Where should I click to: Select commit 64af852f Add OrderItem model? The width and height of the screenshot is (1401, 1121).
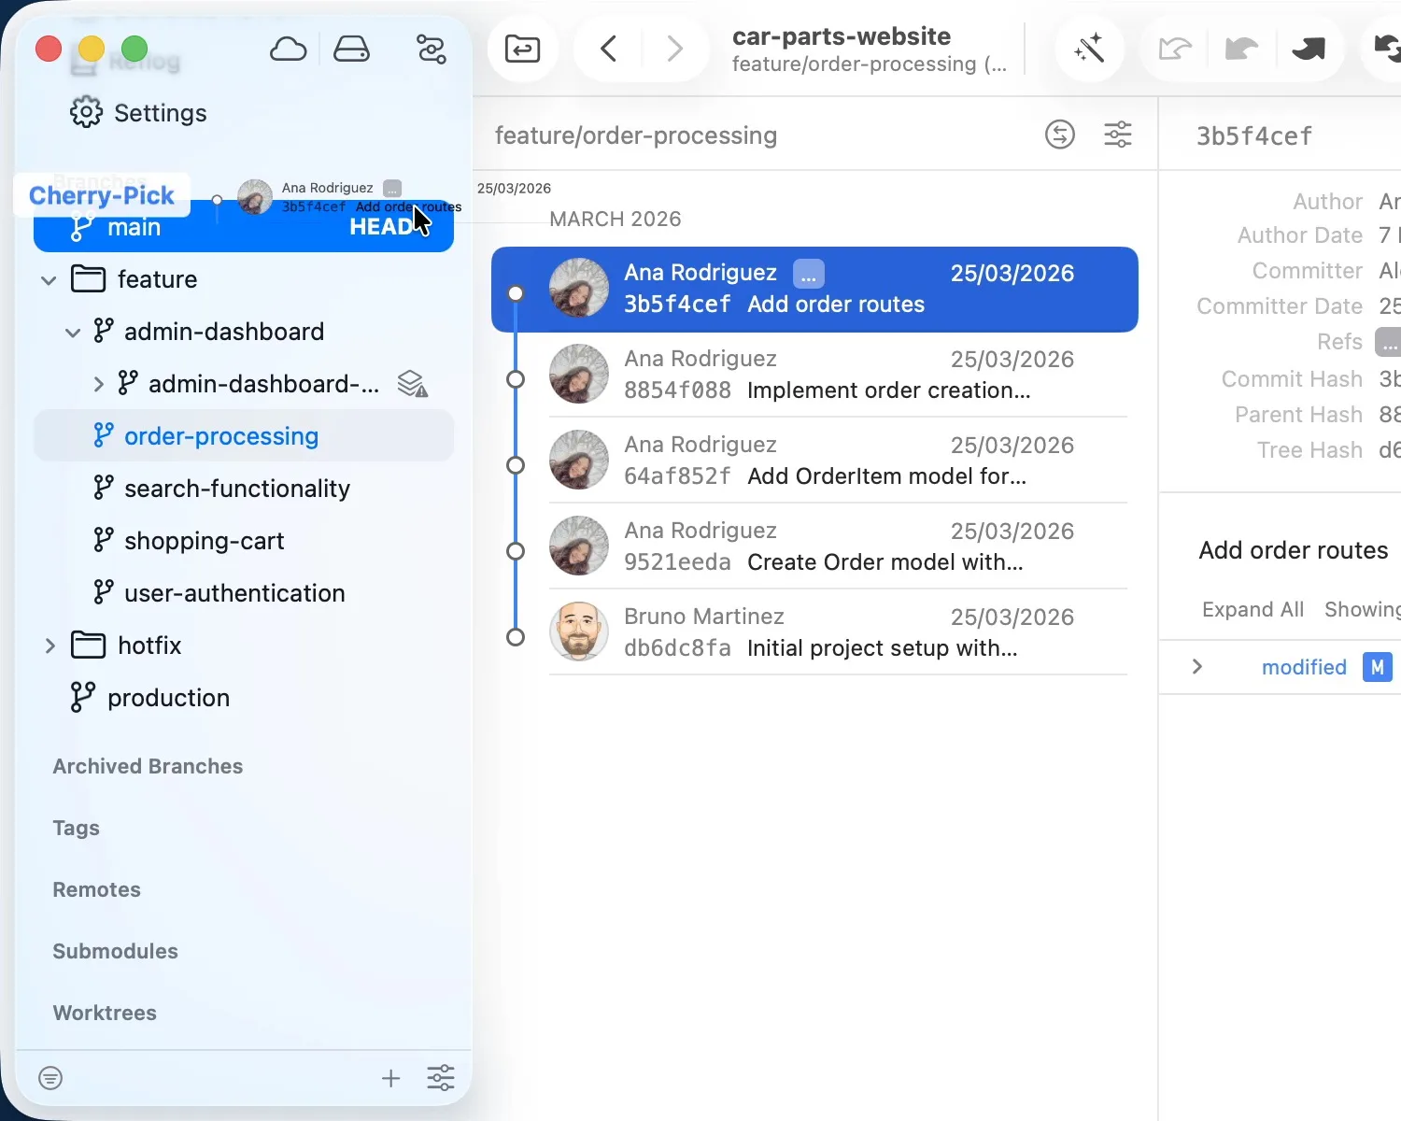point(814,461)
